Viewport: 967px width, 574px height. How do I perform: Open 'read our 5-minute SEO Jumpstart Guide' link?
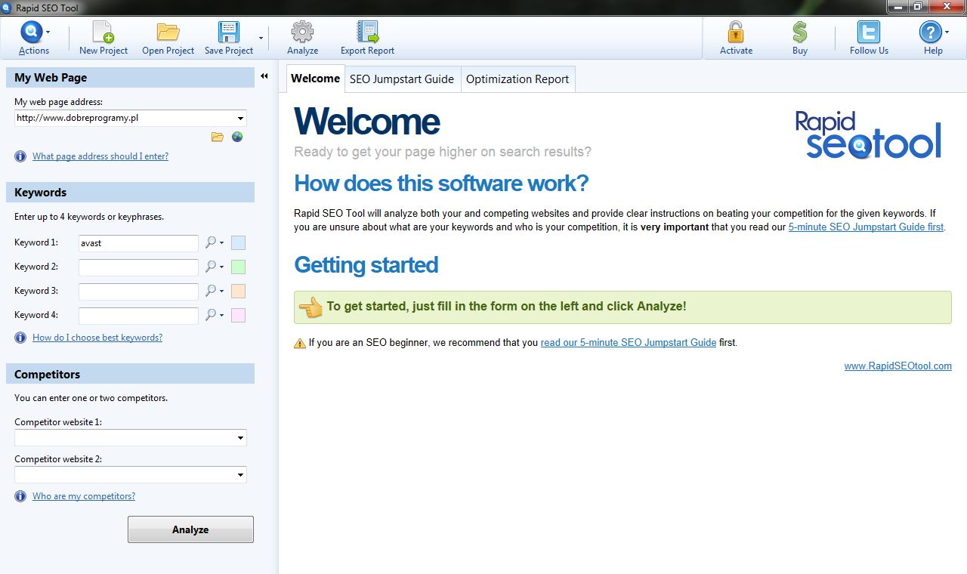pyautogui.click(x=629, y=343)
